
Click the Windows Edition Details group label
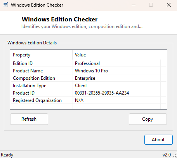tap(32, 43)
